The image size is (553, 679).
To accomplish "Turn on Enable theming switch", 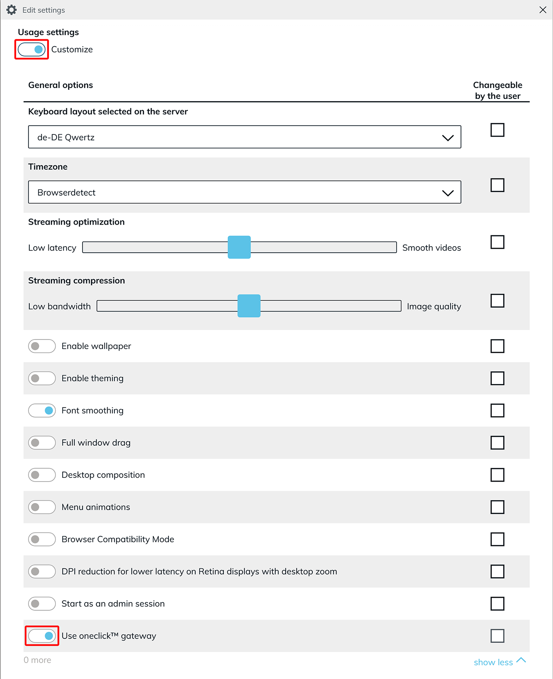I will click(42, 378).
